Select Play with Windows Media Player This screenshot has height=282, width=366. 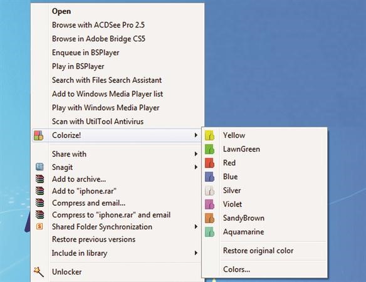point(105,108)
